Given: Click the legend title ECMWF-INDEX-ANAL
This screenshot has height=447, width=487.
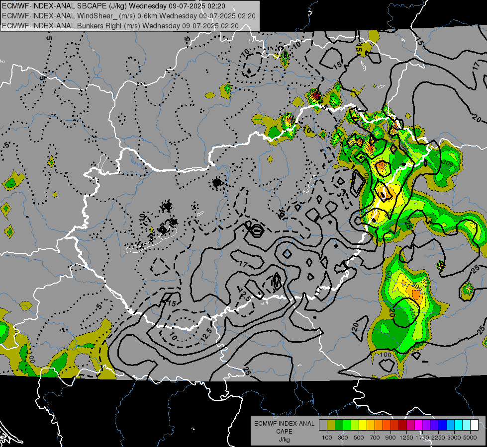Looking at the screenshot, I should coord(284,424).
